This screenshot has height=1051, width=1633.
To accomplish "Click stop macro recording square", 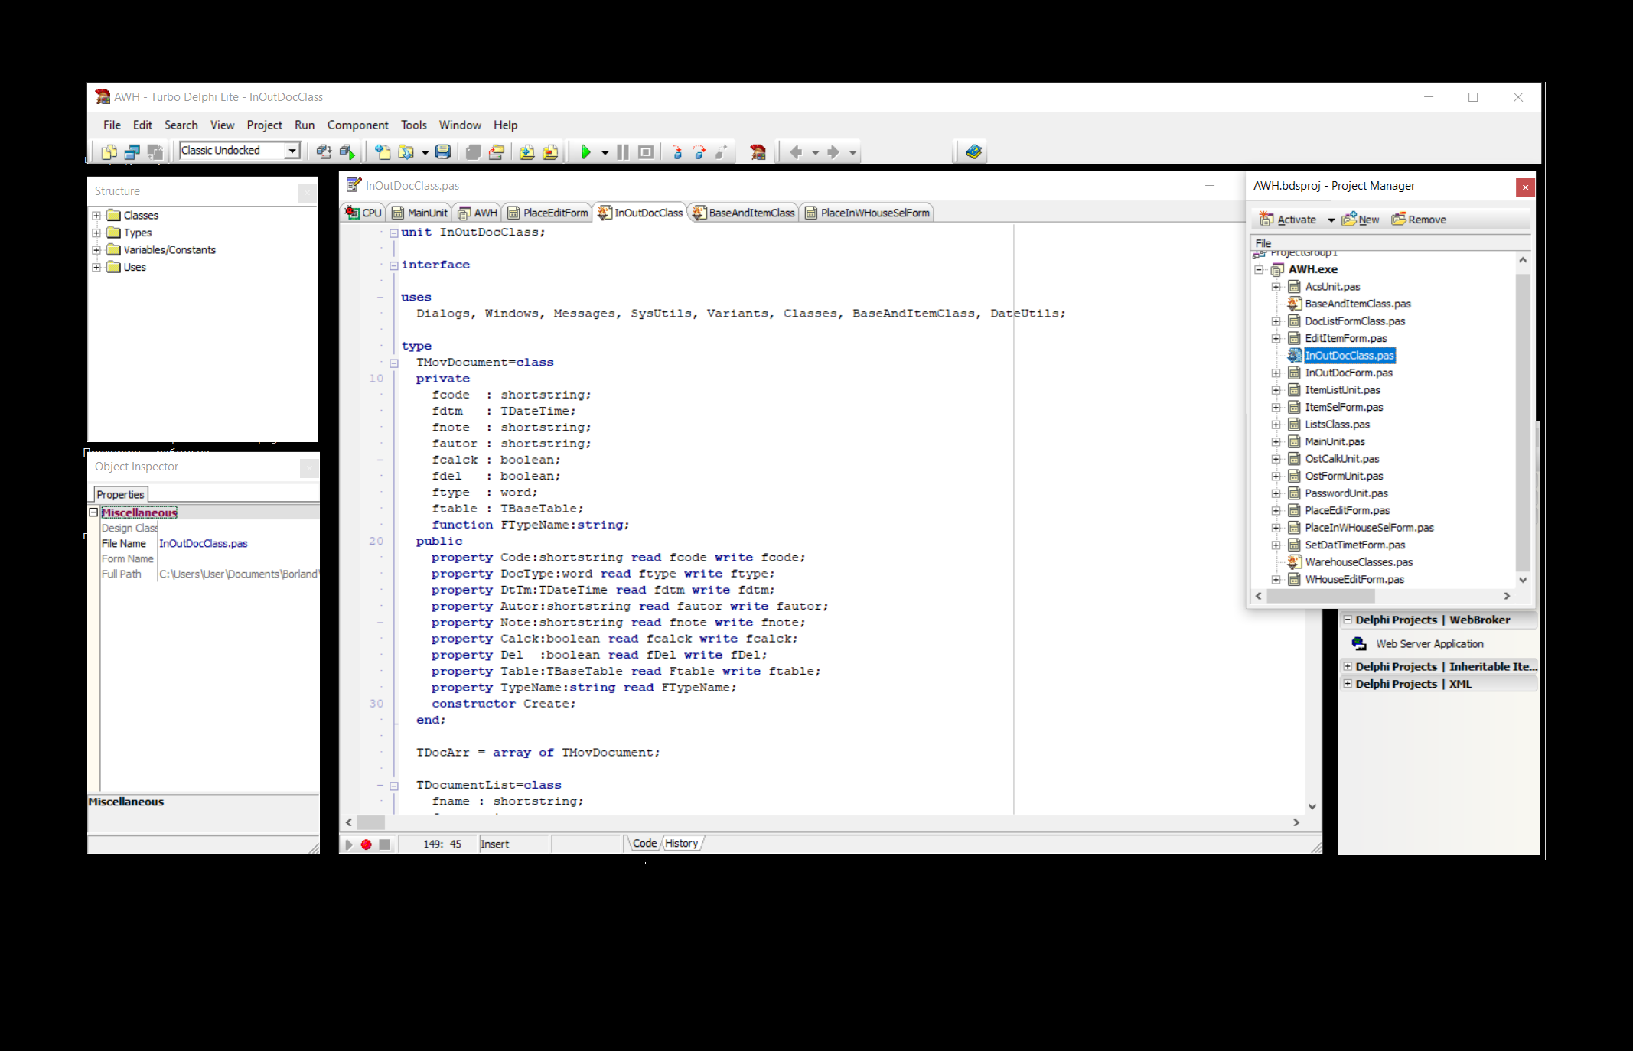I will click(x=384, y=844).
